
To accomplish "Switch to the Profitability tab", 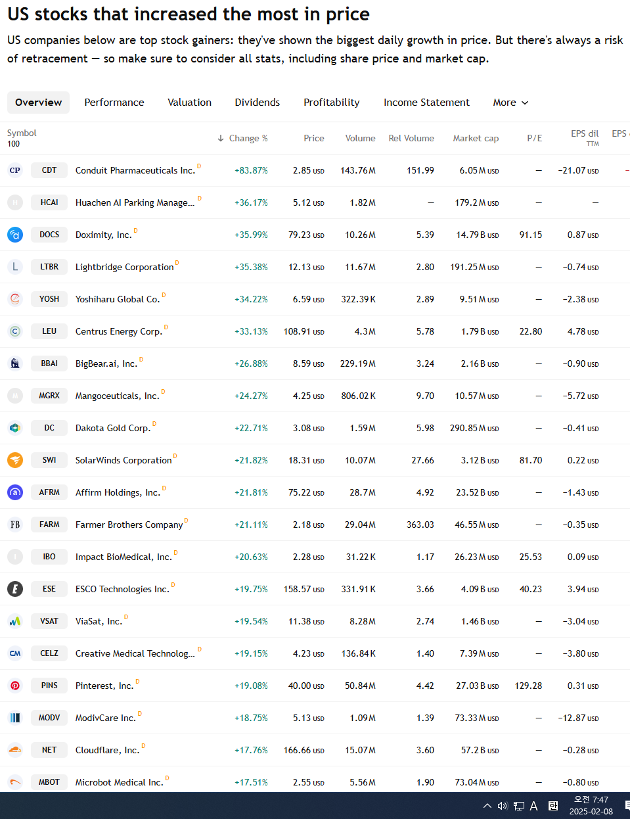I will [332, 103].
